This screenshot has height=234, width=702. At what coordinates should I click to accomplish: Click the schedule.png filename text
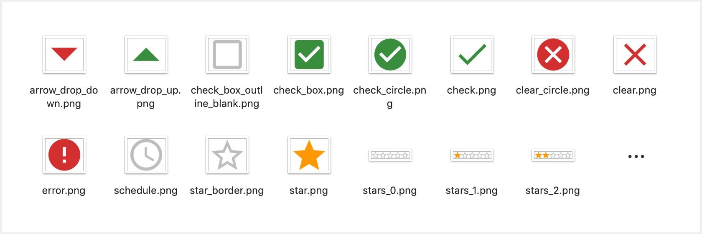pos(146,191)
